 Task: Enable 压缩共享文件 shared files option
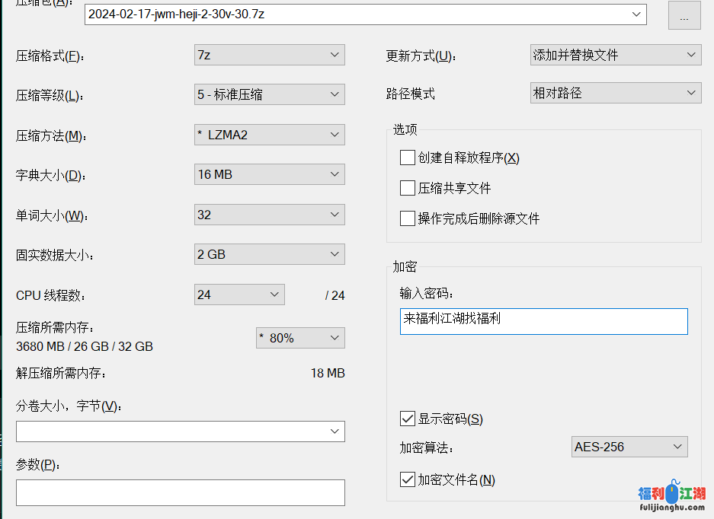click(408, 188)
